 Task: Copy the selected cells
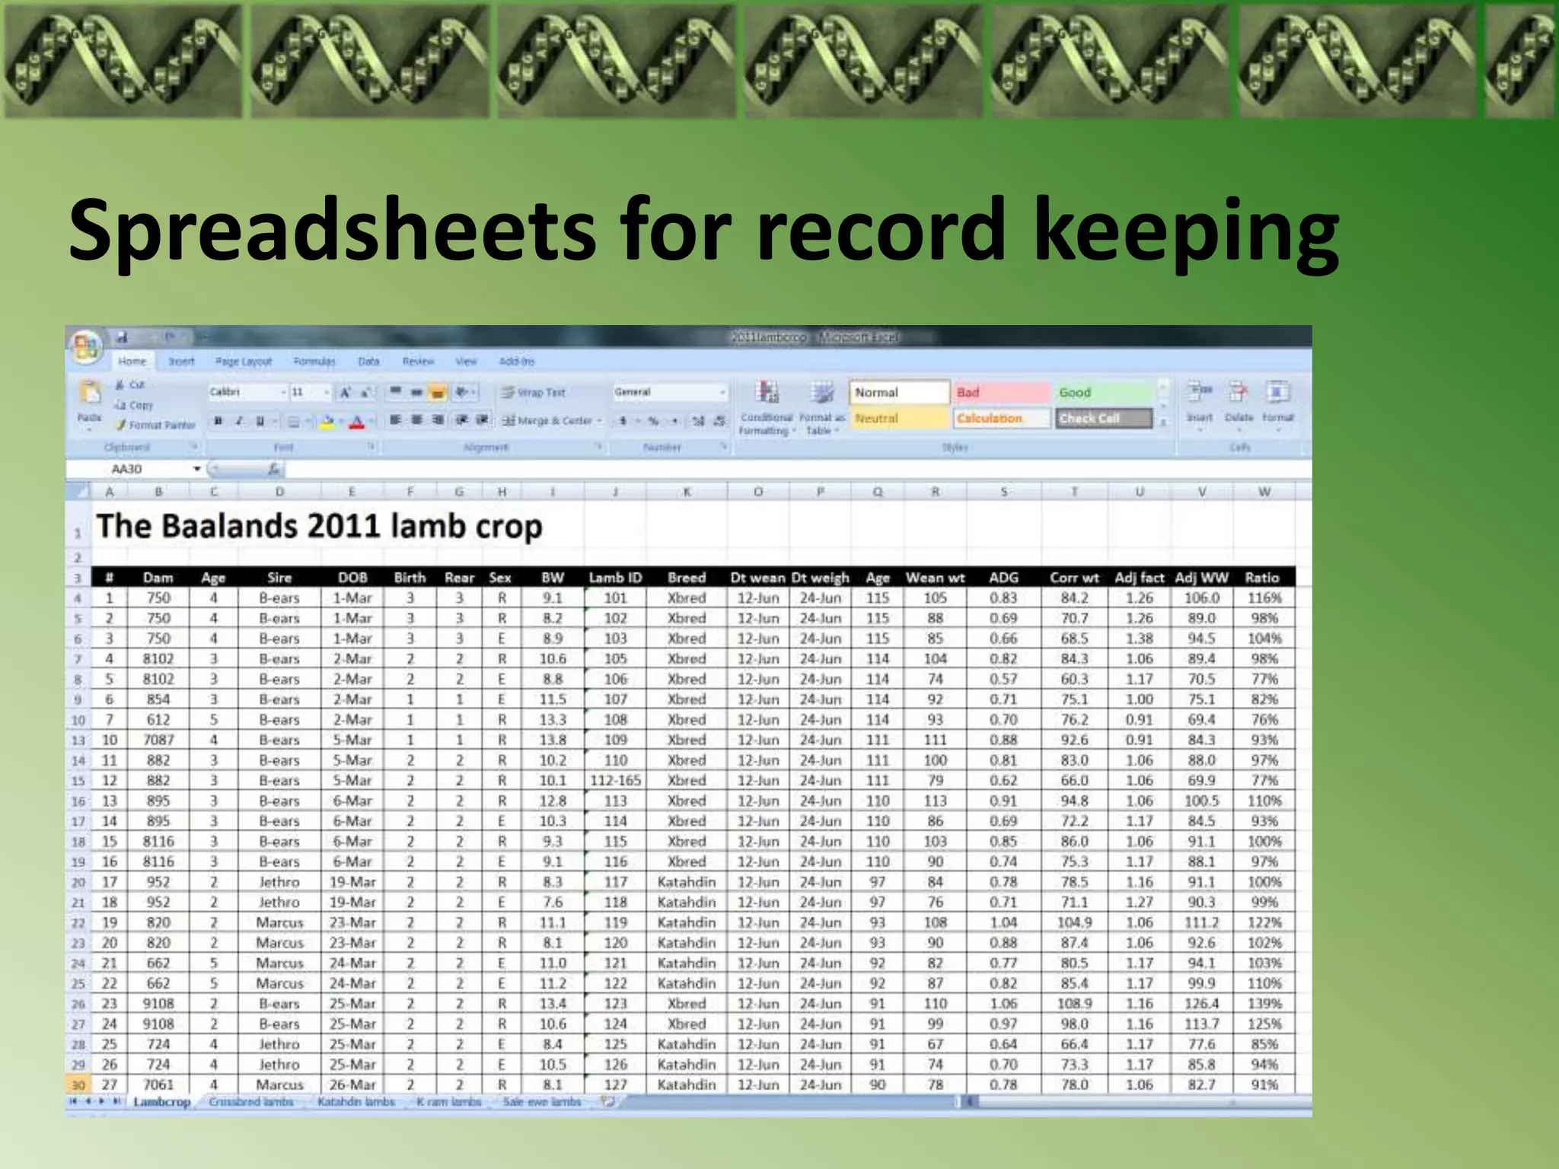tap(134, 405)
